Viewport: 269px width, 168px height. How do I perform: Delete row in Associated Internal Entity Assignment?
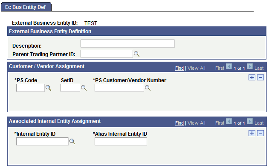pos(260,133)
